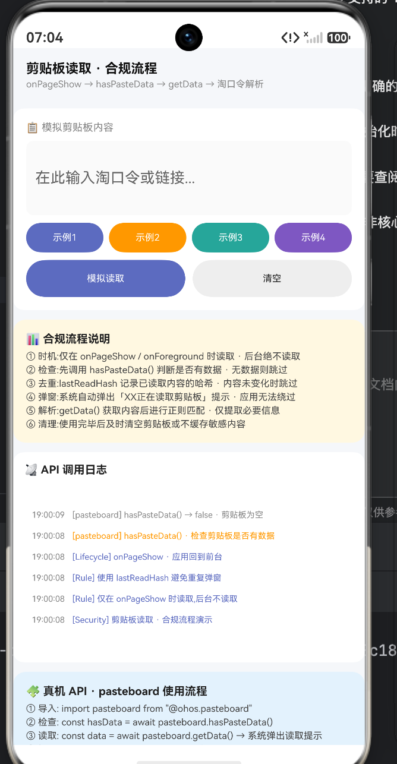Focus the 在此输入淘口令或链接 input field
This screenshot has width=397, height=764.
pos(189,178)
